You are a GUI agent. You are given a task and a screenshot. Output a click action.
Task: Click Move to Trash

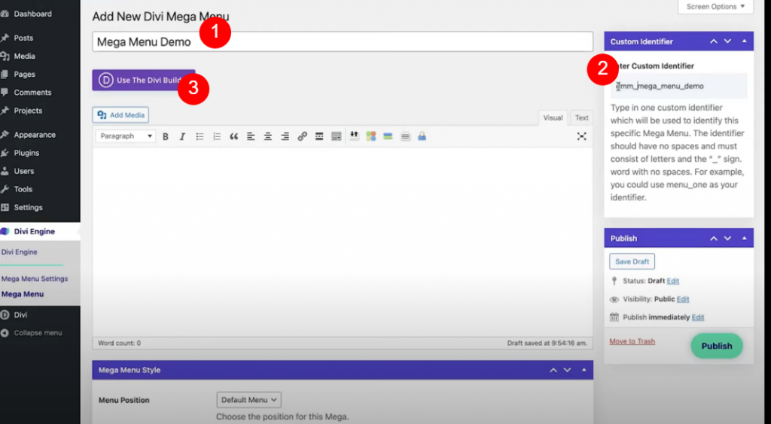click(x=632, y=341)
